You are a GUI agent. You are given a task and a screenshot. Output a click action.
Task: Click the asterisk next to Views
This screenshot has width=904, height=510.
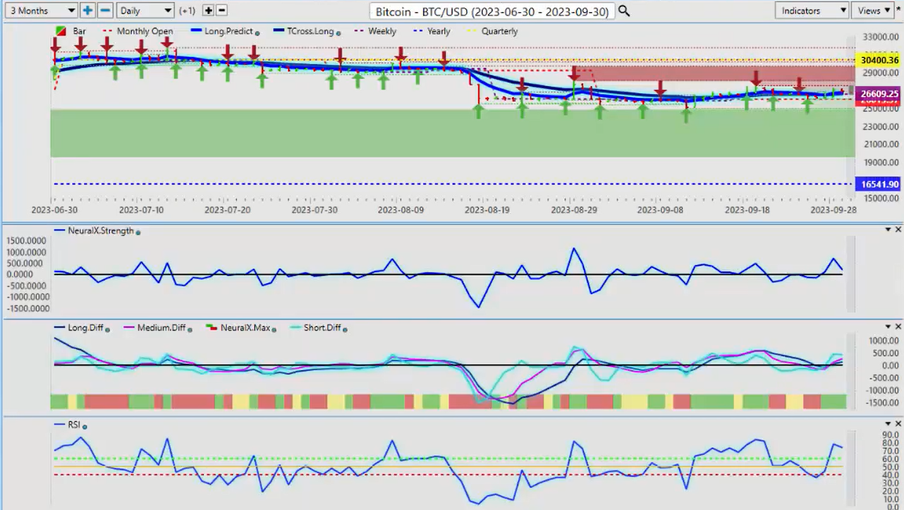[x=898, y=10]
